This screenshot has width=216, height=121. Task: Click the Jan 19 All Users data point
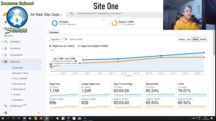click(161, 56)
